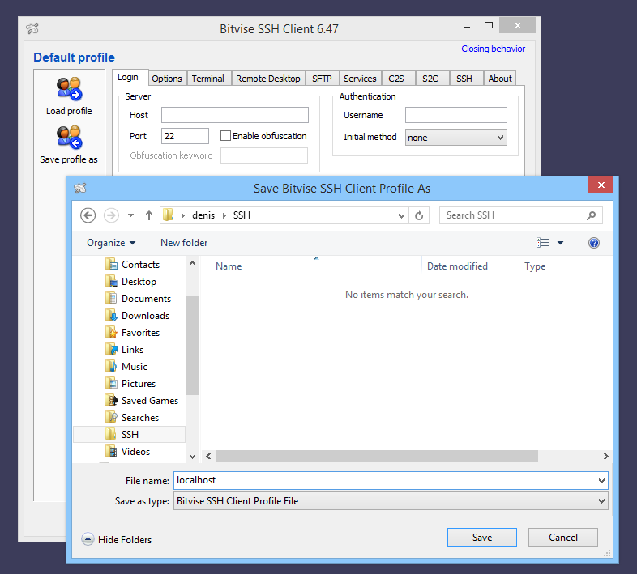Click the denis path segment

pos(203,215)
